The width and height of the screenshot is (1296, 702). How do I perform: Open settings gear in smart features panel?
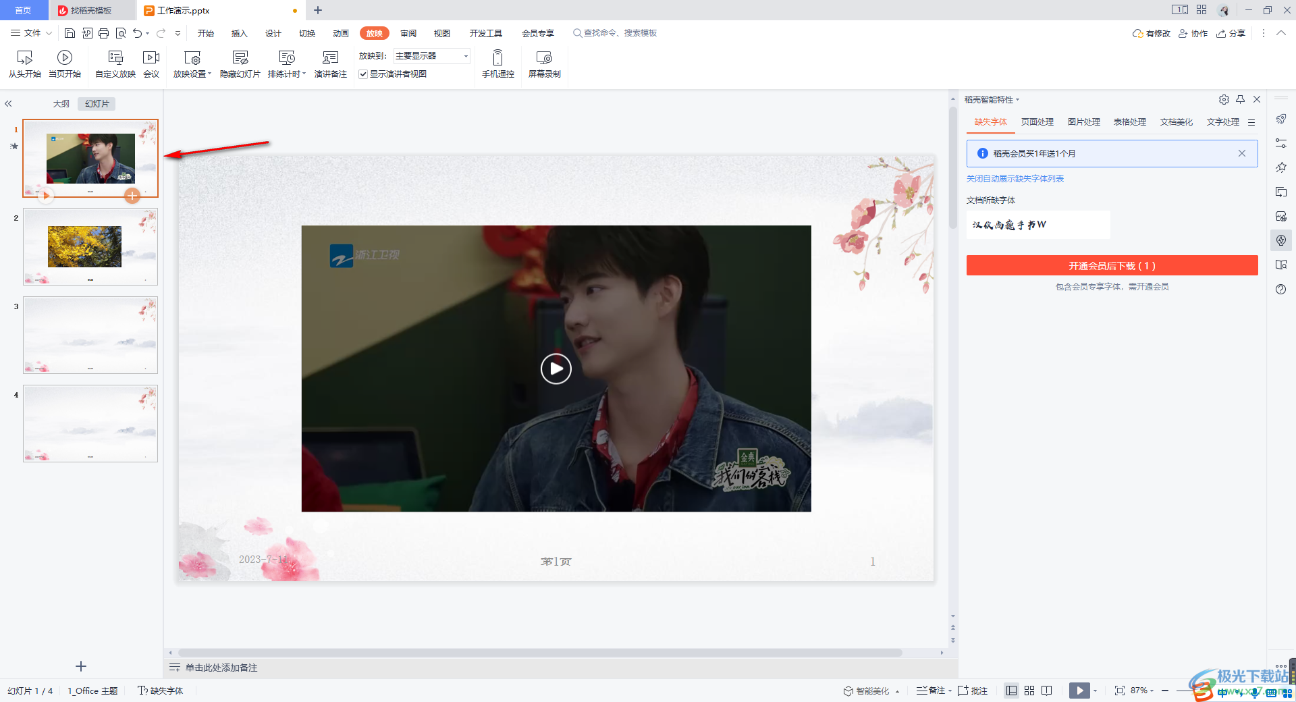tap(1224, 99)
